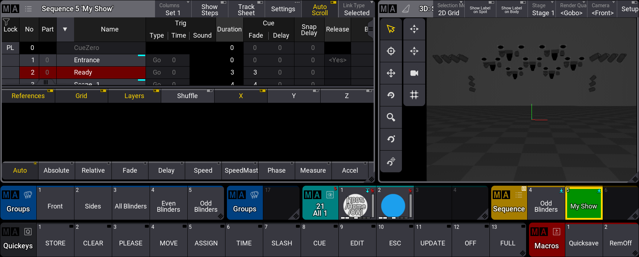Viewport: 639px width, 257px height.
Task: Select the arrow pointer tool in 3D viewer
Action: pyautogui.click(x=391, y=29)
